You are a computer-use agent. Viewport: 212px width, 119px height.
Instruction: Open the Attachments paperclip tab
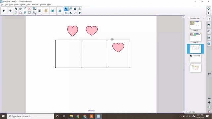[x=209, y=31]
